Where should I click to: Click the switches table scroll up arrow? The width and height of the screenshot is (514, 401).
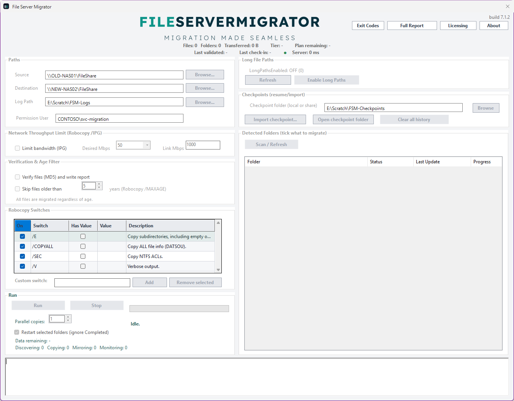click(218, 223)
